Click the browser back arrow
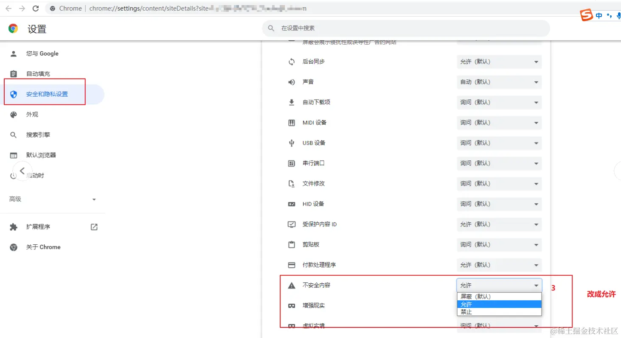Viewport: 621px width, 338px height. pos(8,8)
